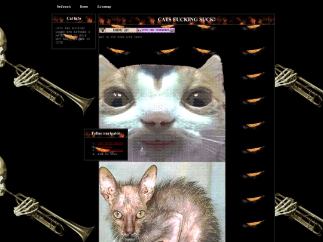
Task: Click the Refresh link in top navigation
Action: (63, 7)
